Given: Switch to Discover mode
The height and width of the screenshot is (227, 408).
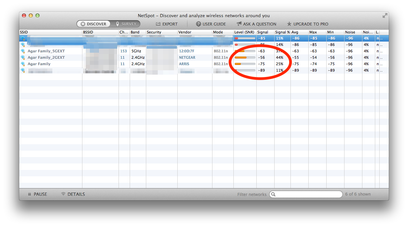Looking at the screenshot, I should pyautogui.click(x=94, y=24).
